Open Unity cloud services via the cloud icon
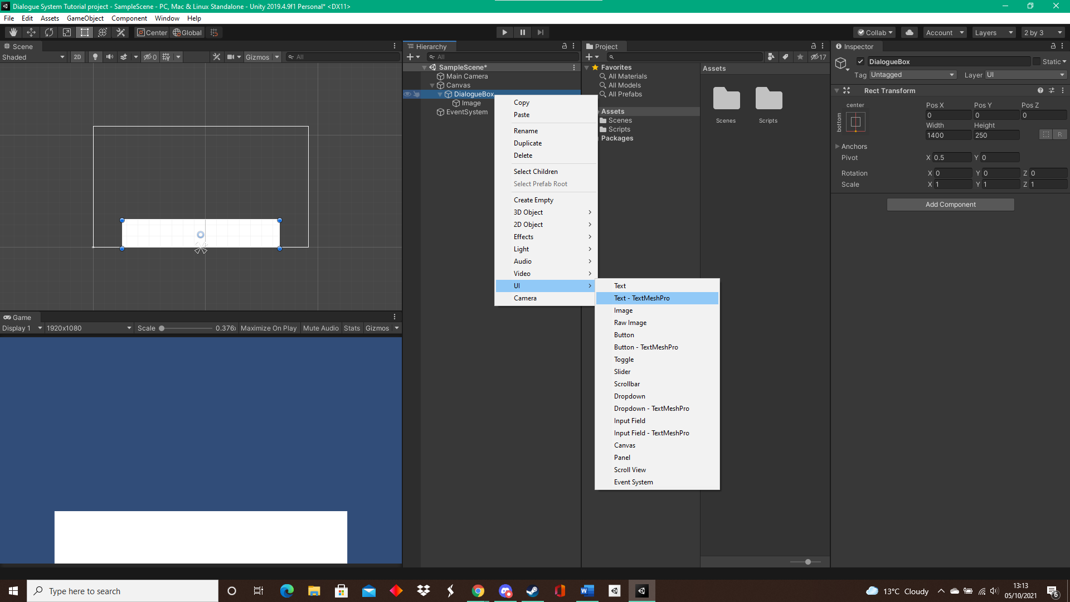The width and height of the screenshot is (1070, 602). coord(909,32)
